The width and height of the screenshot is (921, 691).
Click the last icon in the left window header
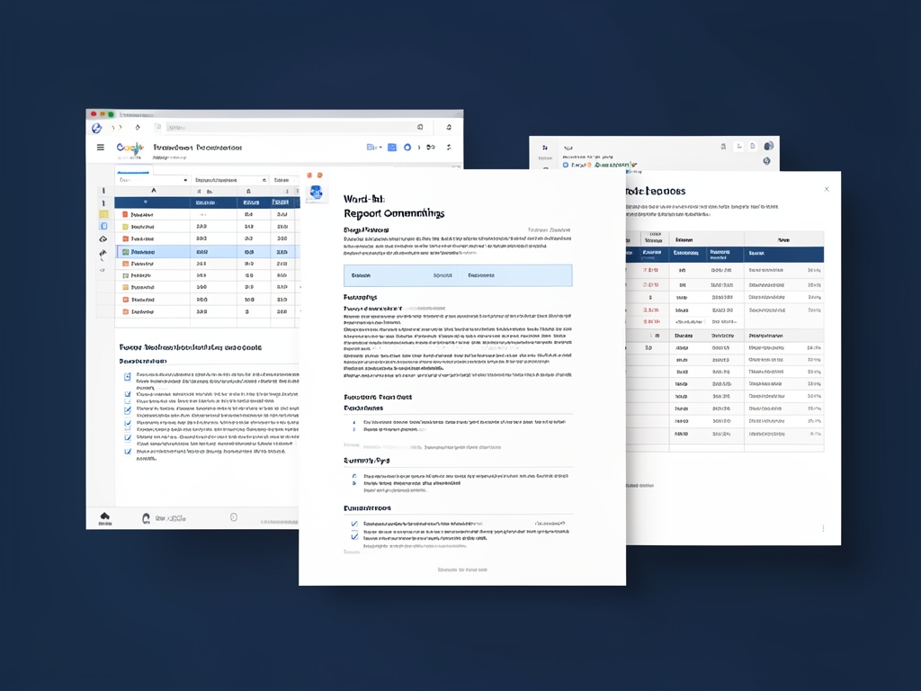[450, 148]
